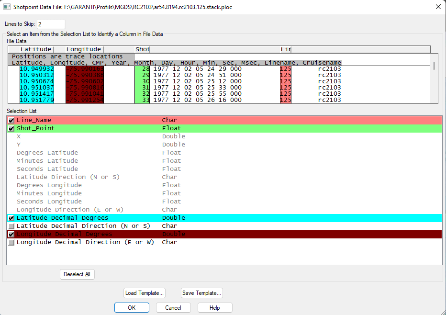Select the Longitude column header
Image resolution: width=446 pixels, height=315 pixels.
[x=84, y=49]
